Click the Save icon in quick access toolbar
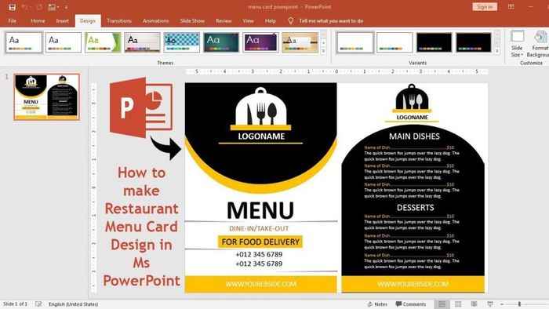The width and height of the screenshot is (549, 309). 13,7
